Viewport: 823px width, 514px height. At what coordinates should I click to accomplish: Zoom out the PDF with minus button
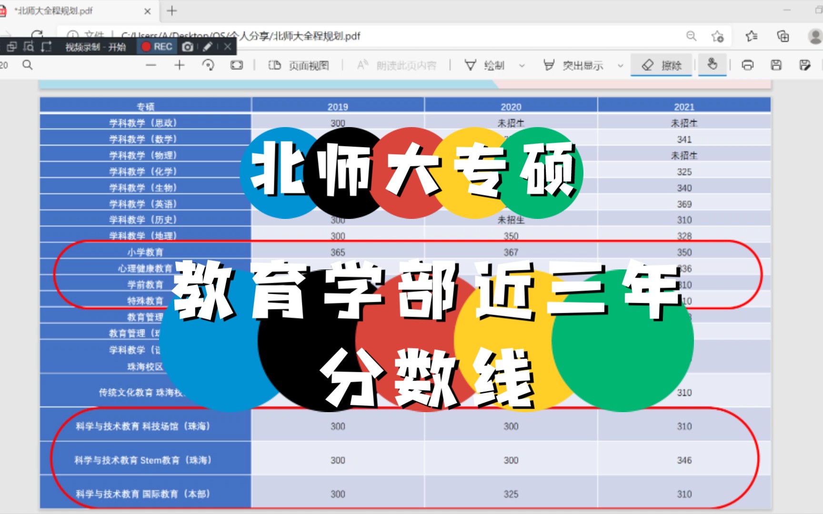tap(151, 65)
